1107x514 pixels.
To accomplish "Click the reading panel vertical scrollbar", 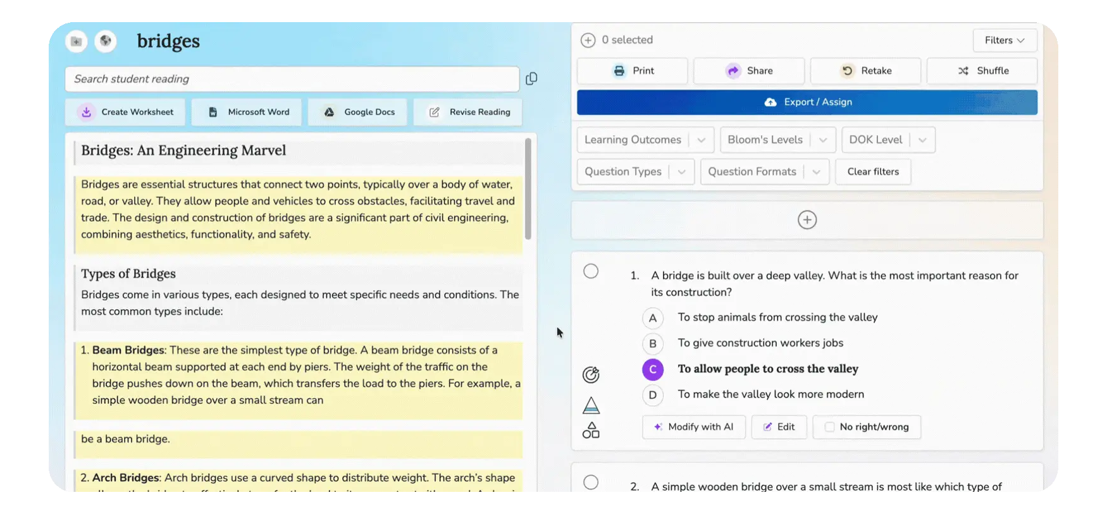I will pos(528,190).
